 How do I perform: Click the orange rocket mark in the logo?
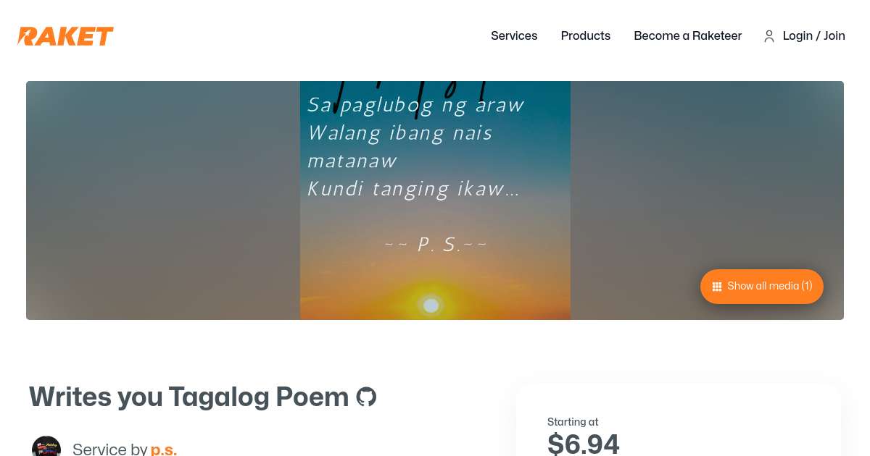[25, 36]
